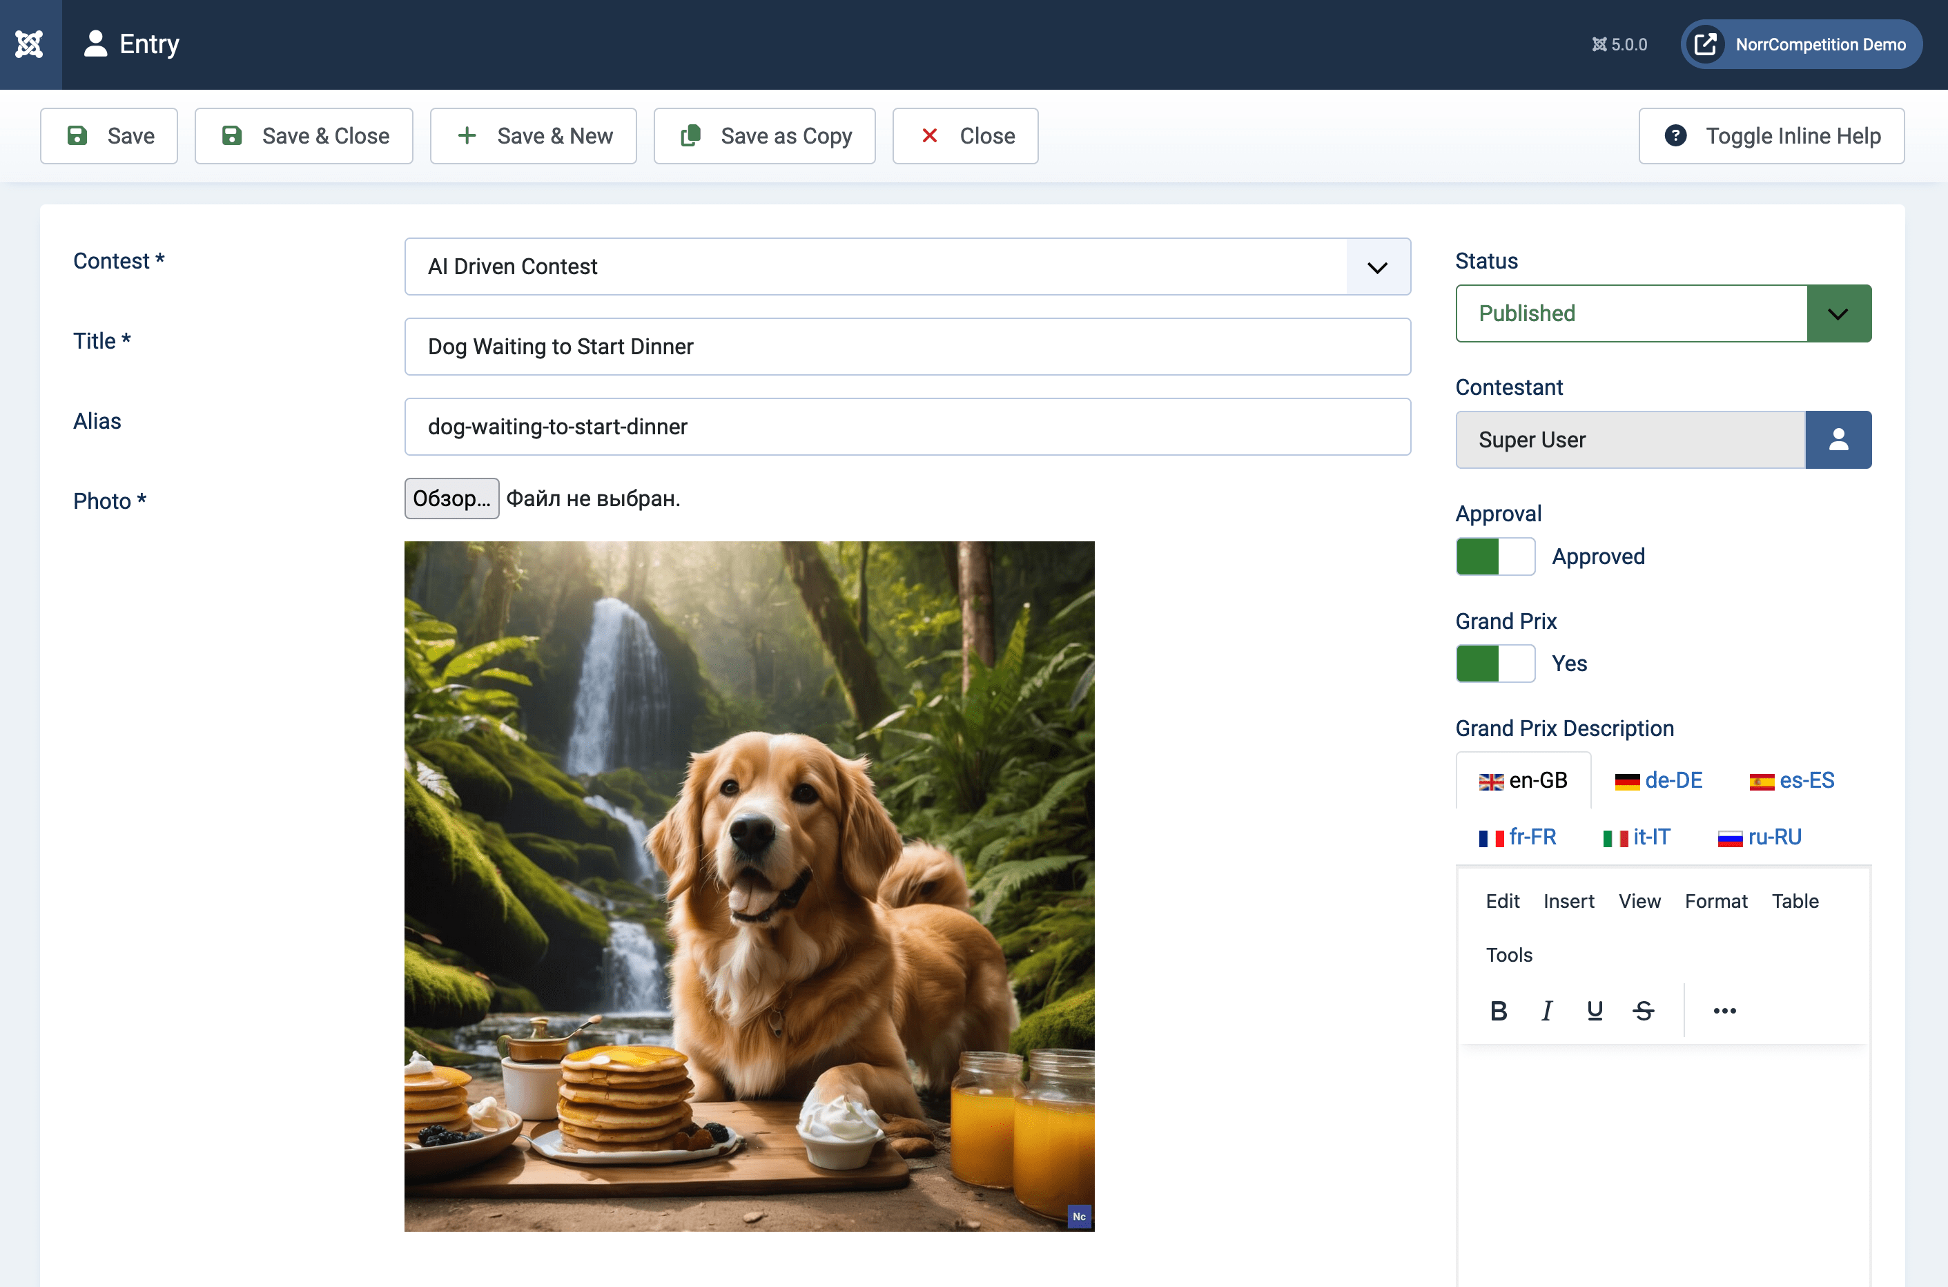Click Save as Copy button
1948x1287 pixels.
pyautogui.click(x=764, y=135)
